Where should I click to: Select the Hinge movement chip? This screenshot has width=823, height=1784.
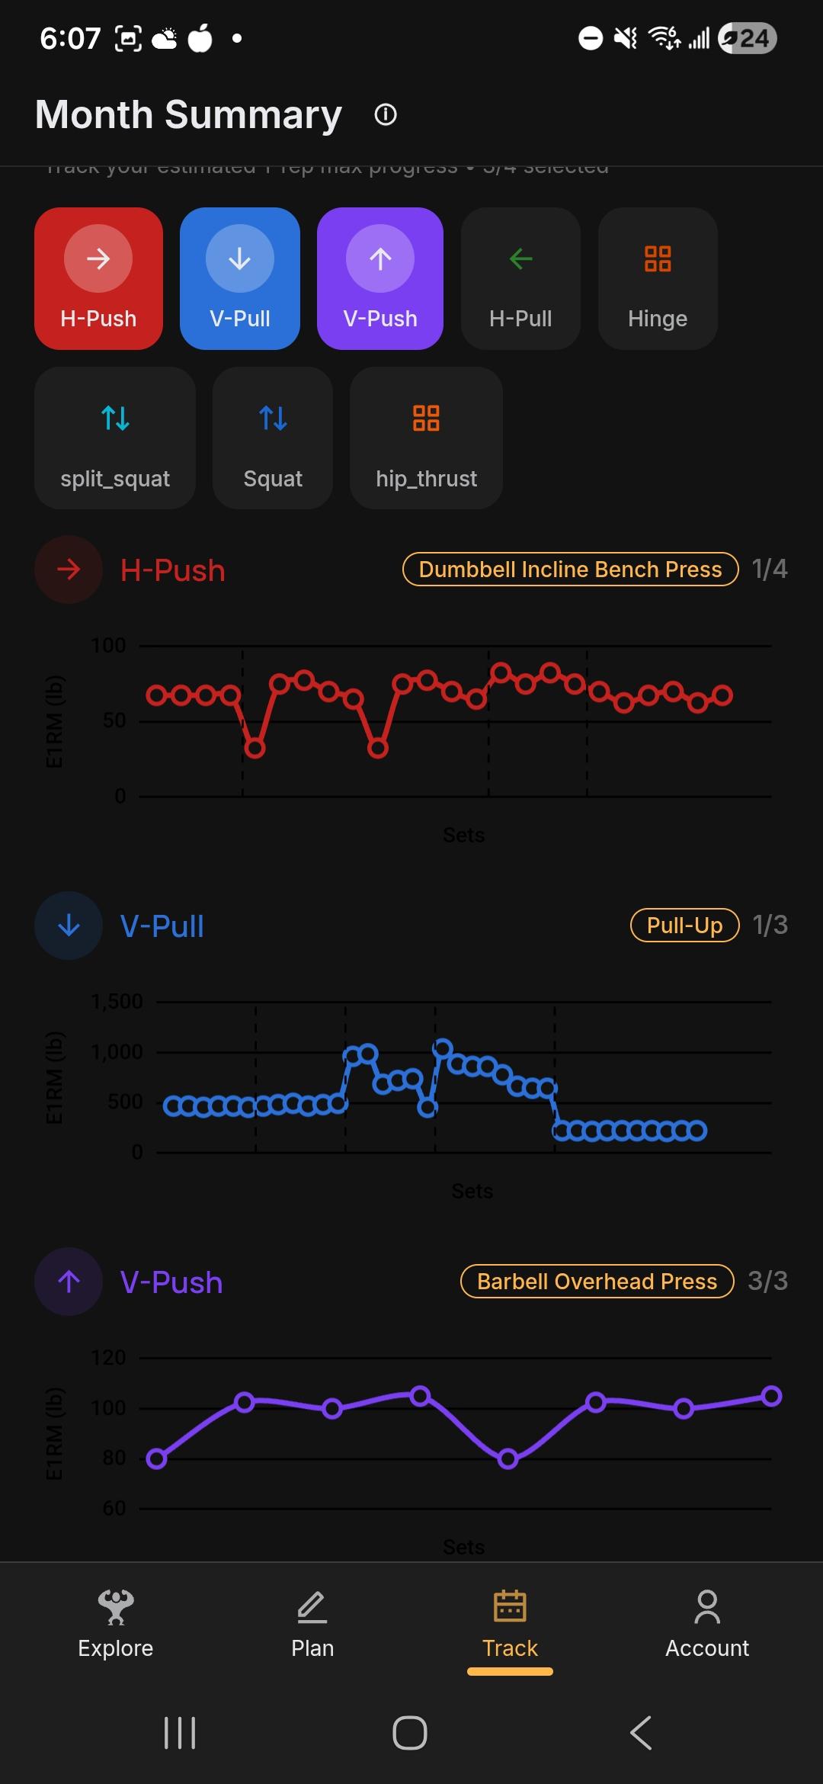[658, 278]
